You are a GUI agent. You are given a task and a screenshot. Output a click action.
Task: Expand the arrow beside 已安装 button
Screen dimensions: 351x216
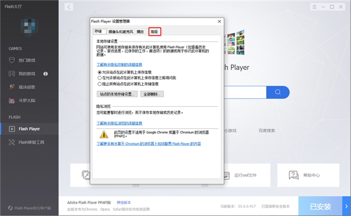[346, 206]
